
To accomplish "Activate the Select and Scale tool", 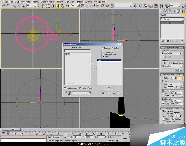I will [67, 6].
